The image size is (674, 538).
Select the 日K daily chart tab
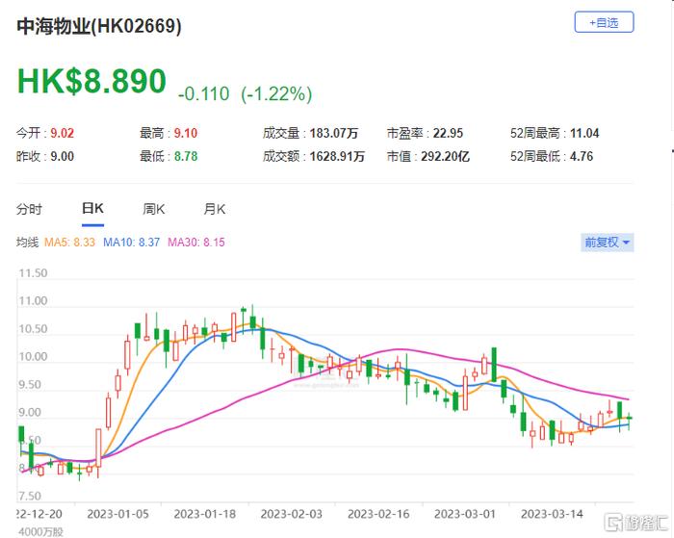point(92,209)
